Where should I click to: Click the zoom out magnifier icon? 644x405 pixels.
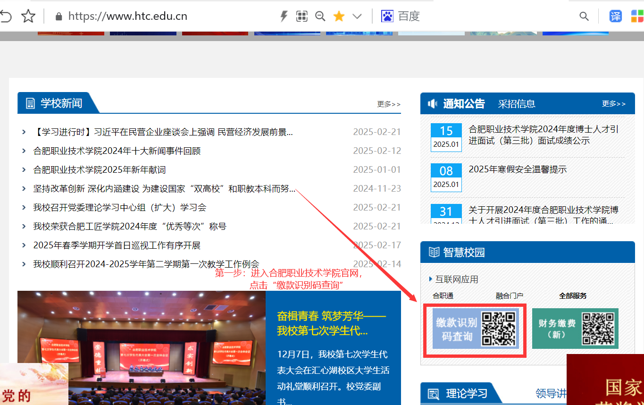(320, 17)
